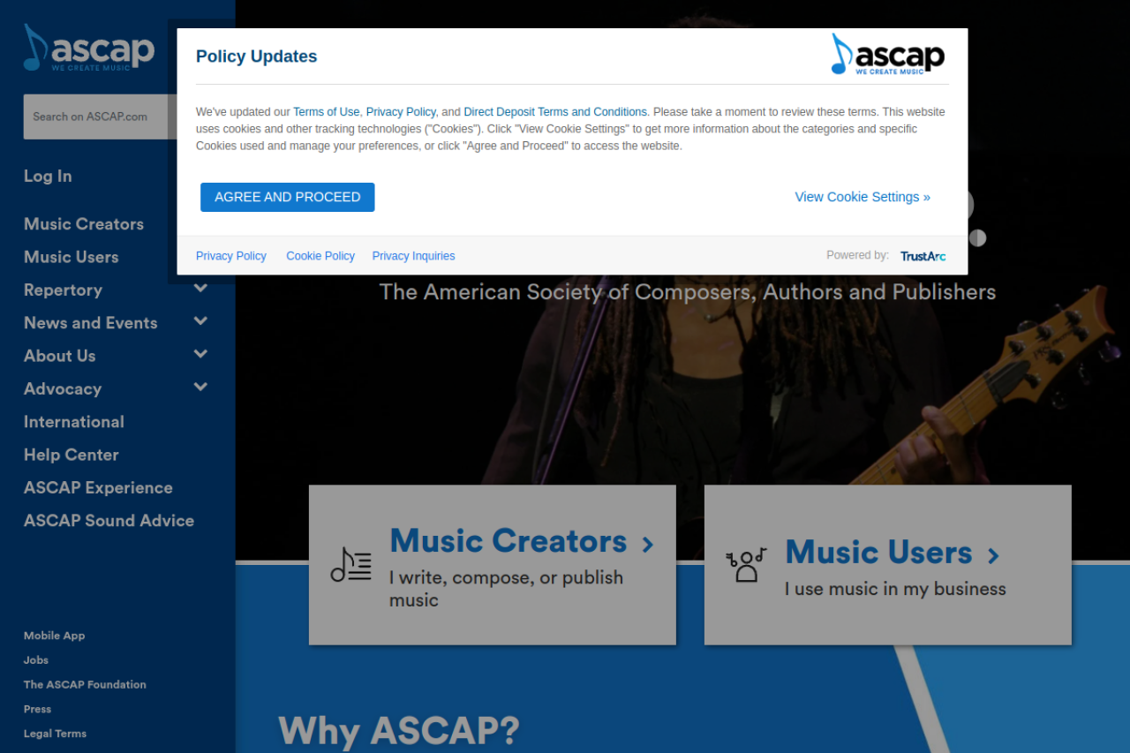Screen dimensions: 1130x753
Task: Click the ASCAP logo in the Policy Updates dialog
Action: [887, 55]
